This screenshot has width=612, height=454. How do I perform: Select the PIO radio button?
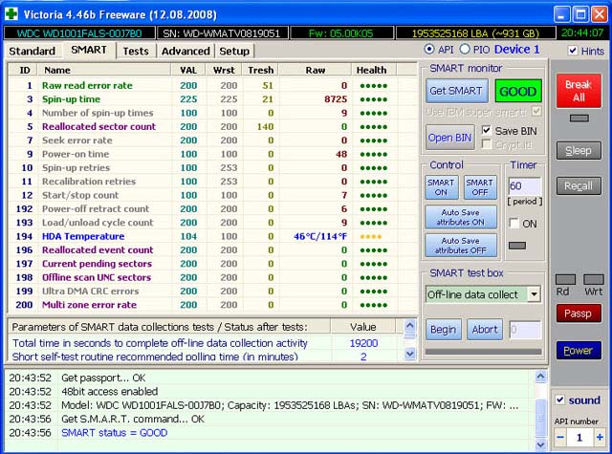click(466, 50)
